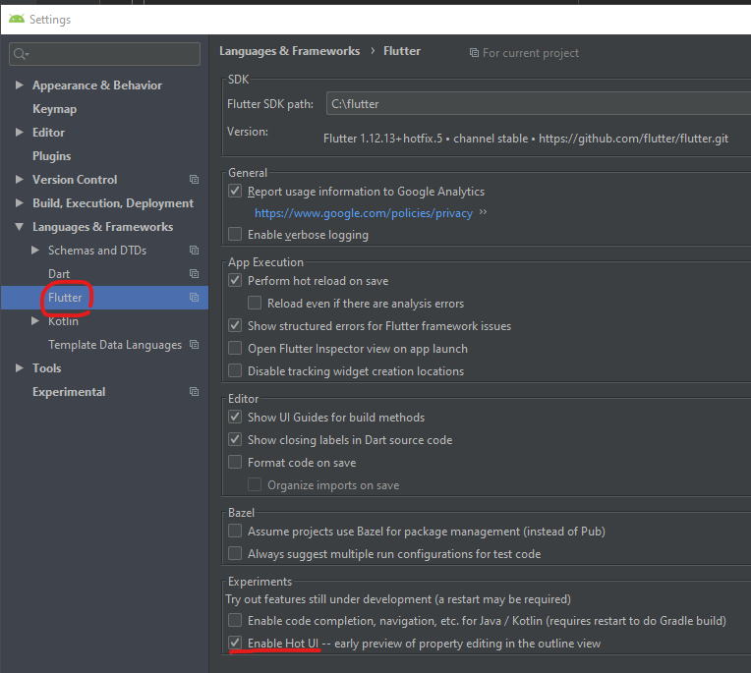Check Assume projects use Bazel option

click(x=235, y=531)
